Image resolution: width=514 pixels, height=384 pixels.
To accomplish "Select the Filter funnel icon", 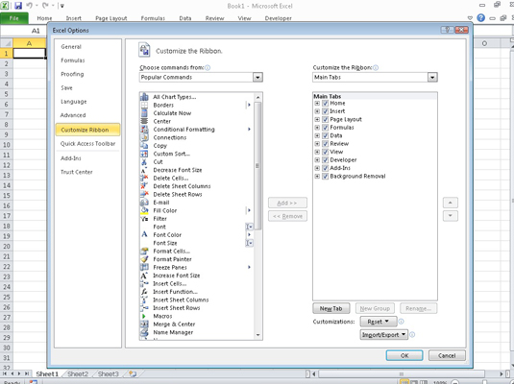I will coord(144,219).
